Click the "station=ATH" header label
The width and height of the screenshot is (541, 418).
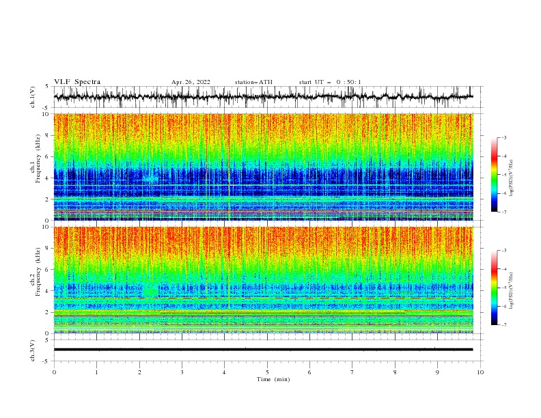253,82
